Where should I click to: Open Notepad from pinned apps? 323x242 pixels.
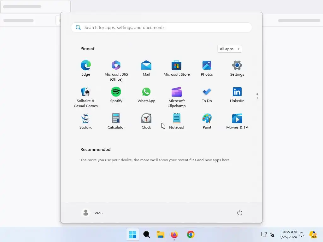[177, 121]
